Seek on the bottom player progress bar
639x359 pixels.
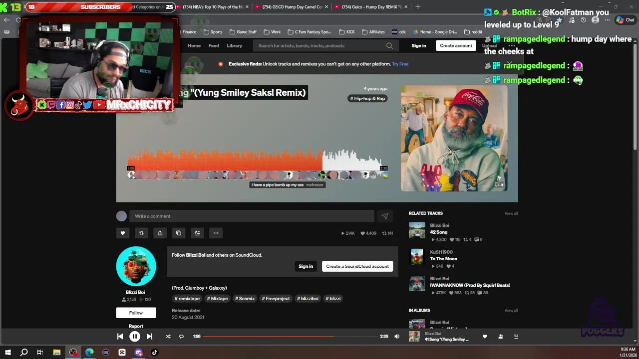(291, 337)
